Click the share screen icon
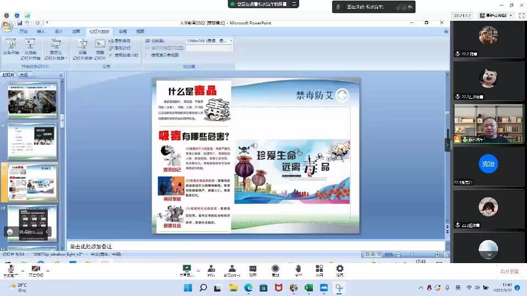 (x=187, y=270)
